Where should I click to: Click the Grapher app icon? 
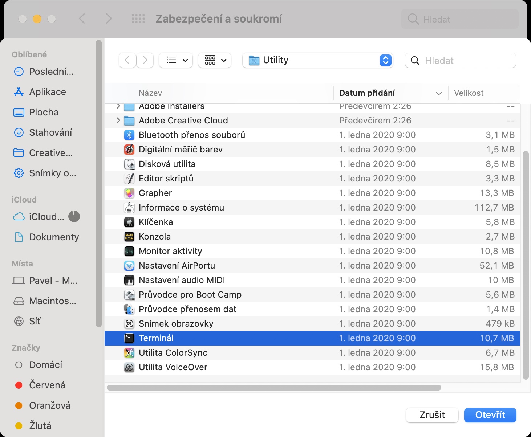click(129, 193)
